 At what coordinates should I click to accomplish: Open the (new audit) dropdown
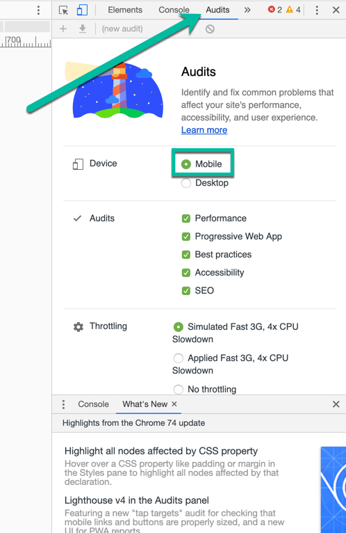122,29
